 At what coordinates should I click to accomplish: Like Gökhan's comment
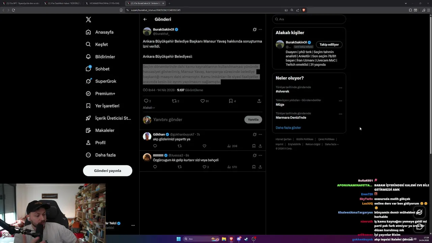coord(204,146)
